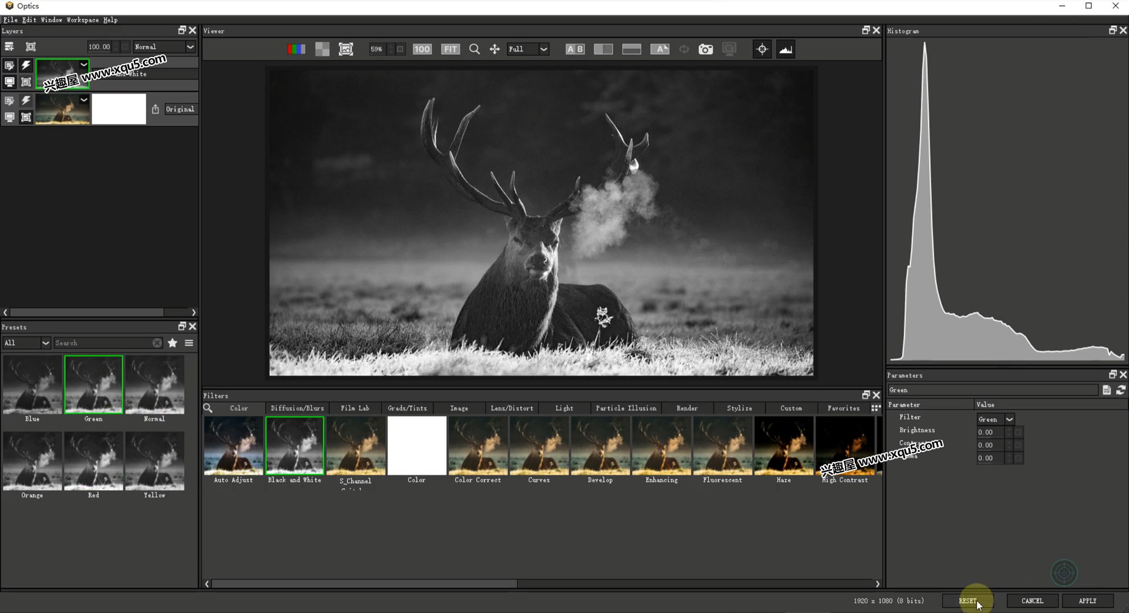Image resolution: width=1129 pixels, height=613 pixels.
Task: Select the pan move tool
Action: point(495,49)
